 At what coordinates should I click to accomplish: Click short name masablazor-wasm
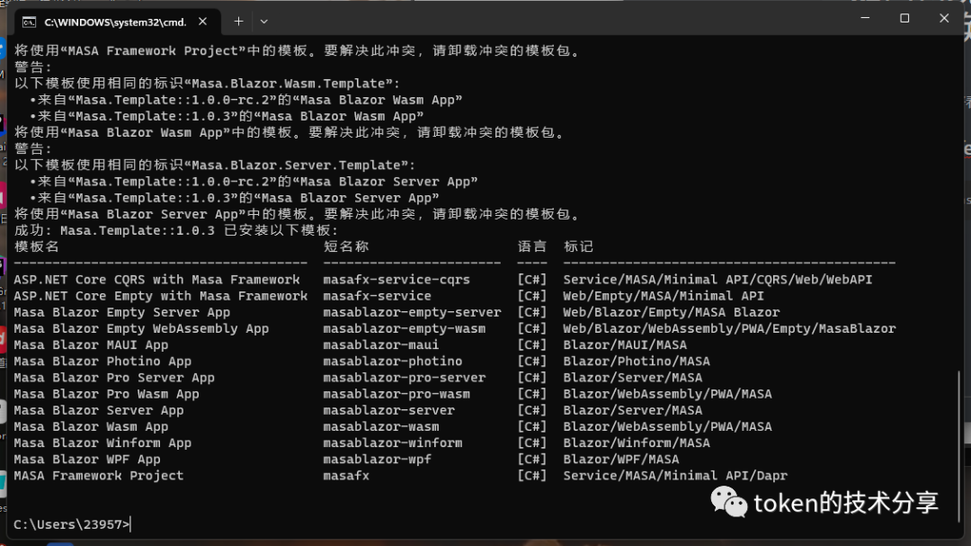381,426
